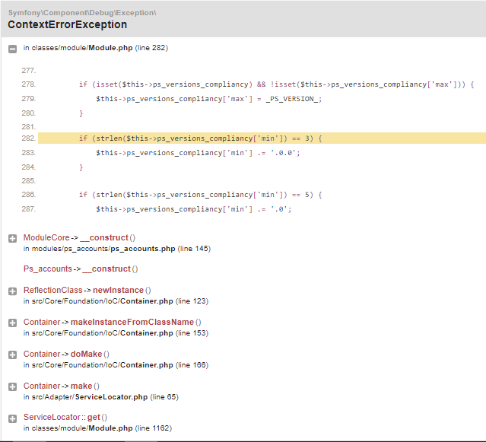Click the ReflectionClass class name
This screenshot has height=442, width=486.
pos(53,290)
